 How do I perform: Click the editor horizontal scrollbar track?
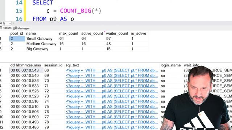click(123, 23)
